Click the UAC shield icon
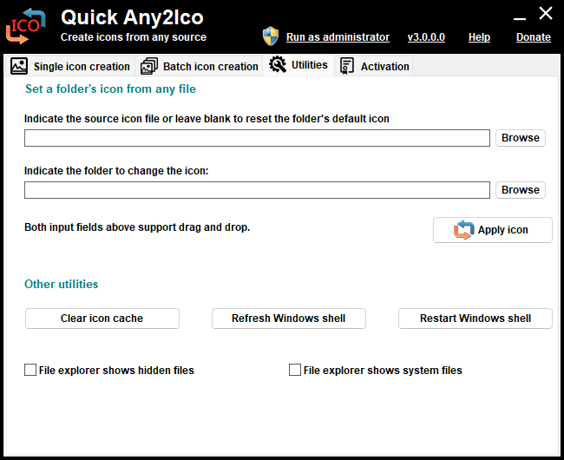Image resolution: width=564 pixels, height=460 pixels. (271, 36)
